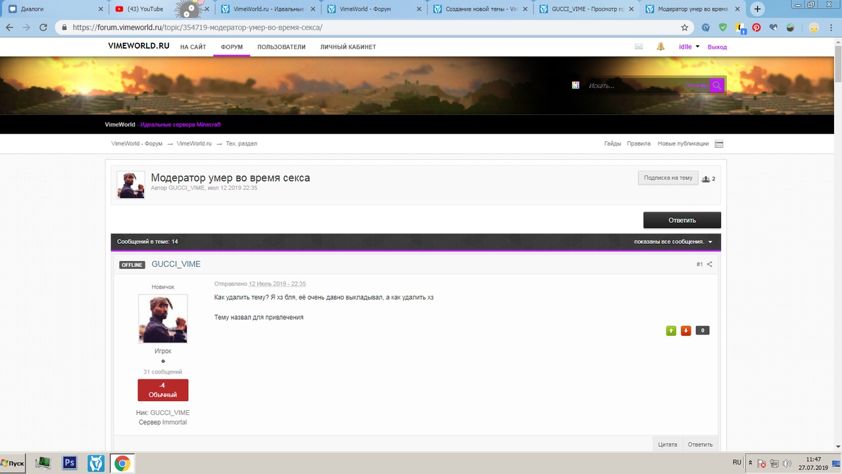Toggle forum view icon next to Новые публикации

[x=719, y=144]
